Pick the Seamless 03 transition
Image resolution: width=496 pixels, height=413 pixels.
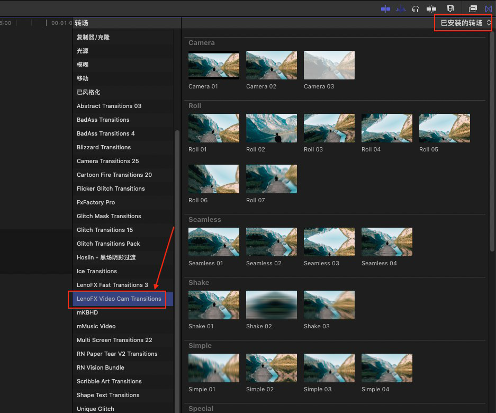(x=329, y=242)
